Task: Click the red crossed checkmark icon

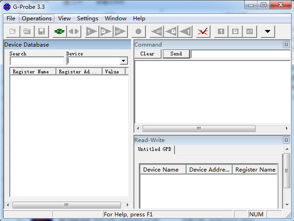Action: point(203,31)
